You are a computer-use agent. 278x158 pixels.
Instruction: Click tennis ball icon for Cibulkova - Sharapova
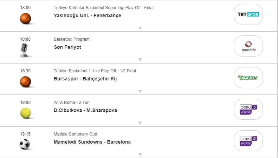[x=25, y=113]
